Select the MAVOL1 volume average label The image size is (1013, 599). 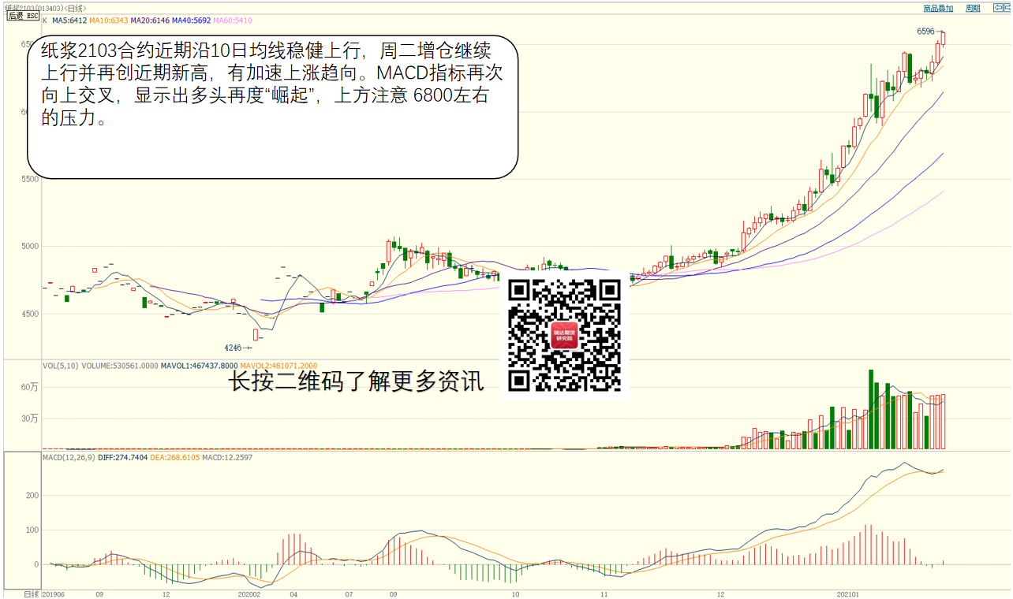(199, 366)
